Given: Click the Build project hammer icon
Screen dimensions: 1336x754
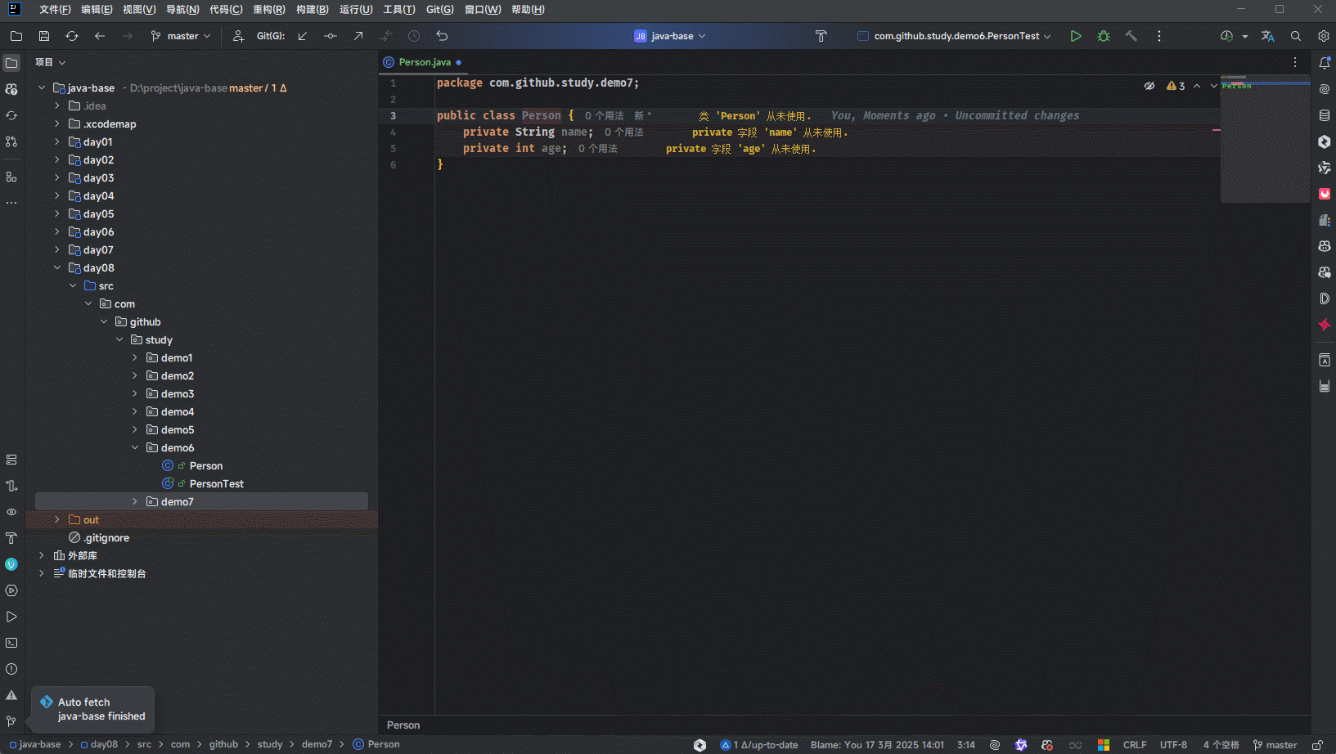Looking at the screenshot, I should click(1131, 36).
